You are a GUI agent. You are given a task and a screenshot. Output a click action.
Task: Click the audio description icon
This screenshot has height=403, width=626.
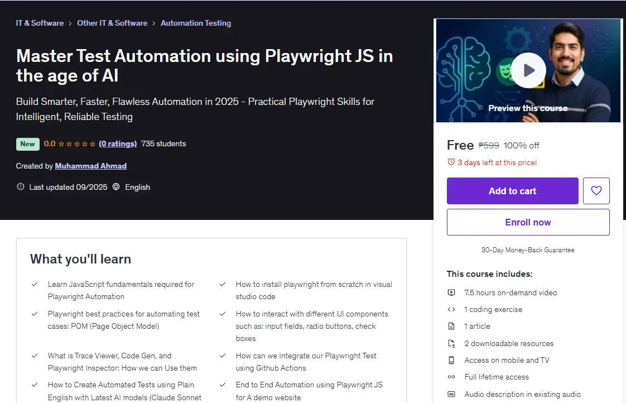tap(451, 394)
